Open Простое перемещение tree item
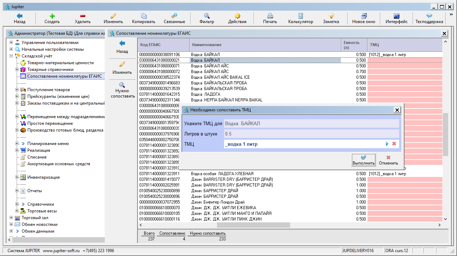This screenshot has height=256, width=457. (x=50, y=123)
